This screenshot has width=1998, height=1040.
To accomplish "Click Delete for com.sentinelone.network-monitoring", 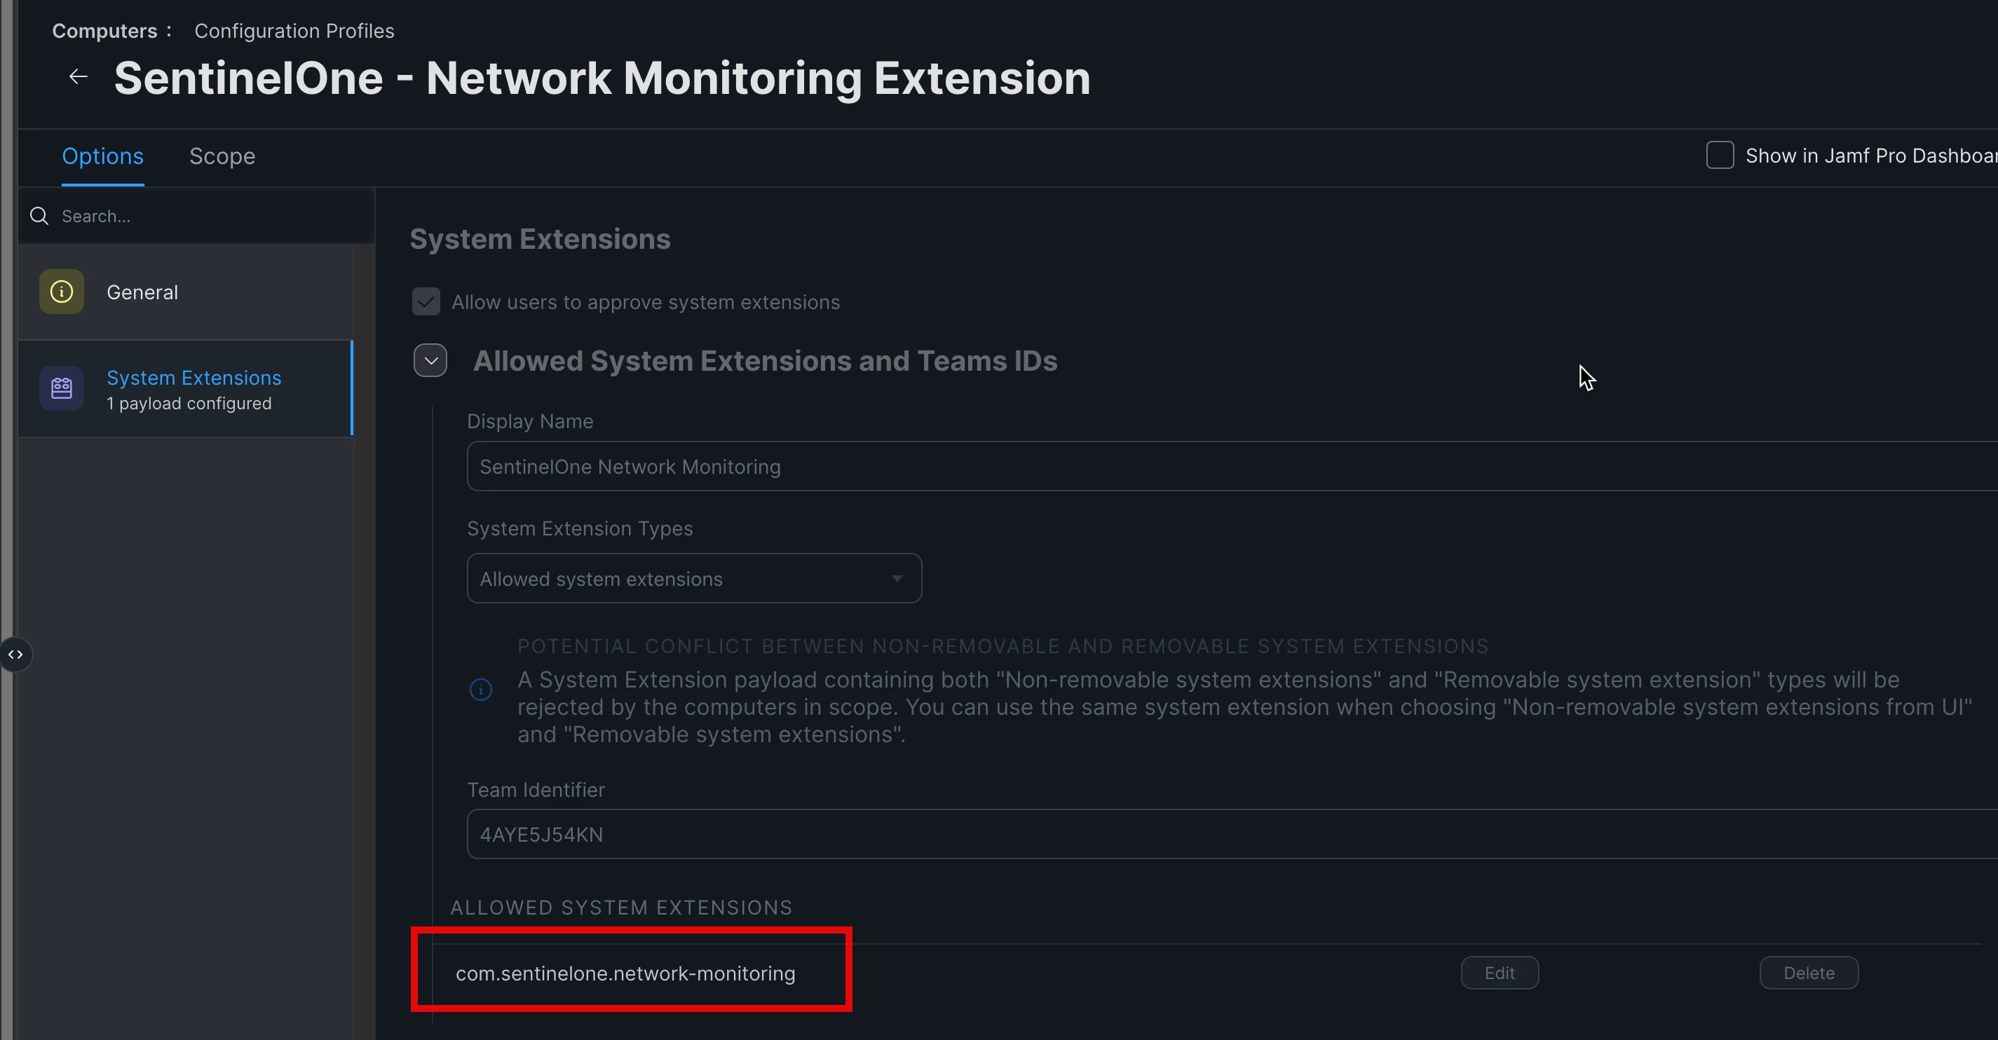I will pos(1809,973).
